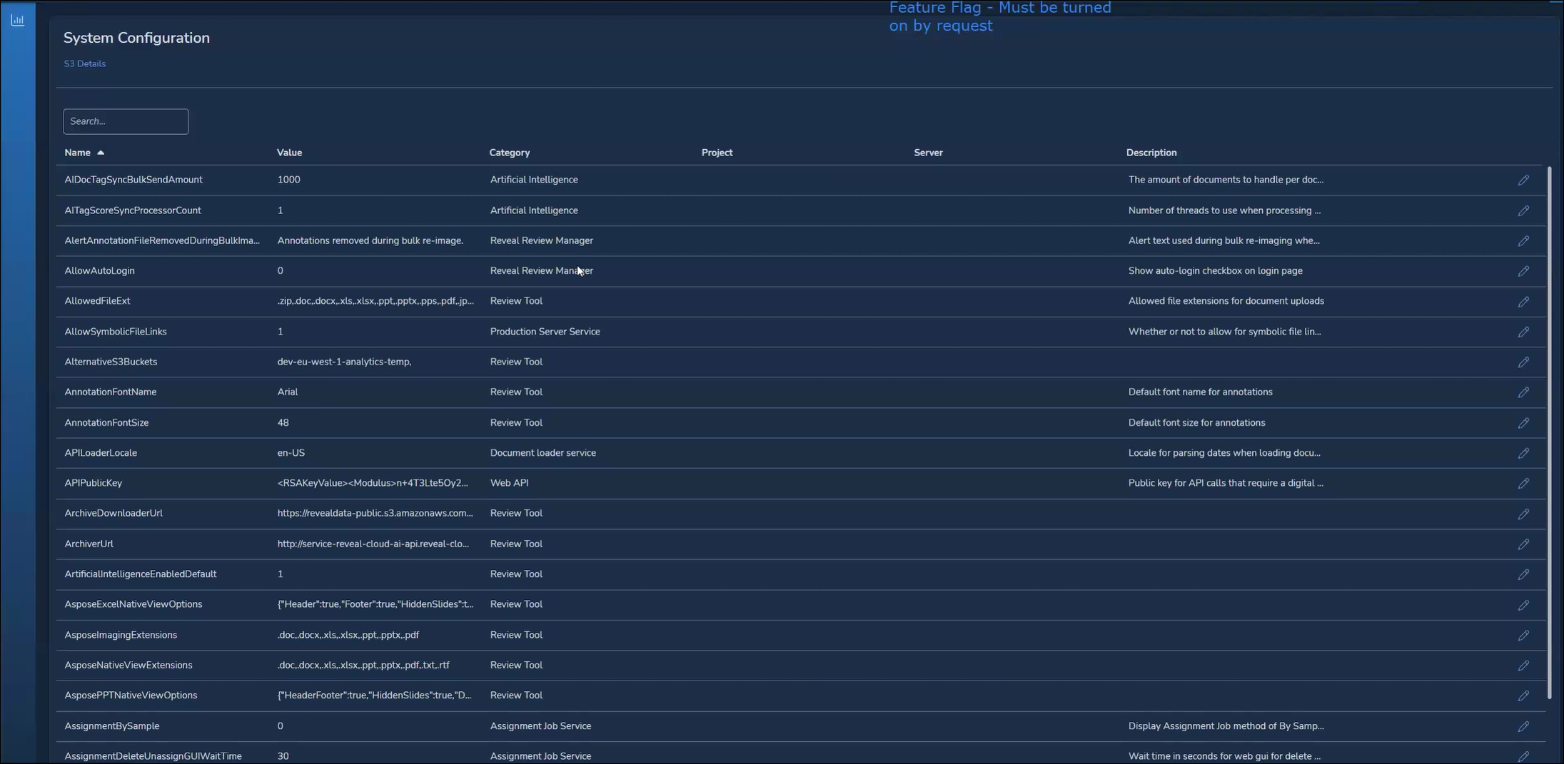The height and width of the screenshot is (764, 1564).
Task: Edit the AITagScoreSyncProcessorCount setting
Action: click(1523, 211)
